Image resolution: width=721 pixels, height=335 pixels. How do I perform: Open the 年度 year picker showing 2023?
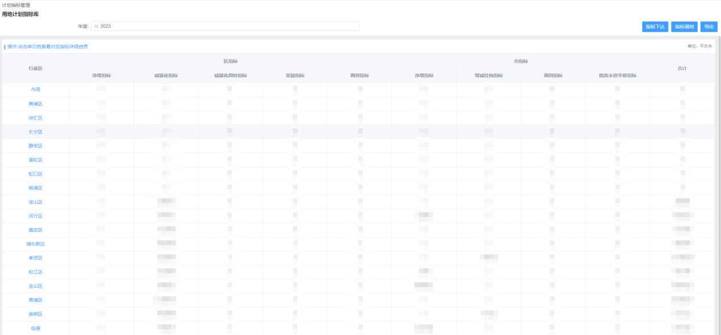click(x=225, y=26)
